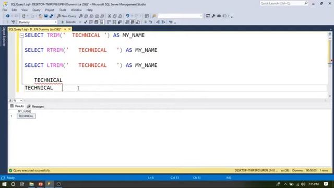Click the New Query button
The width and height of the screenshot is (334, 188).
(x=66, y=16)
